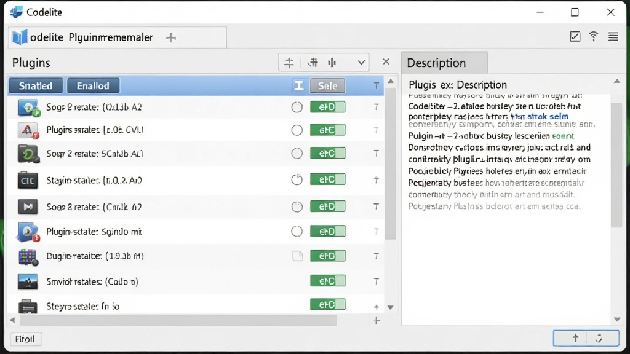Toggle the switch for 'Sogr 2 rerate: SCnMb ALI'
Image resolution: width=630 pixels, height=354 pixels.
click(327, 153)
